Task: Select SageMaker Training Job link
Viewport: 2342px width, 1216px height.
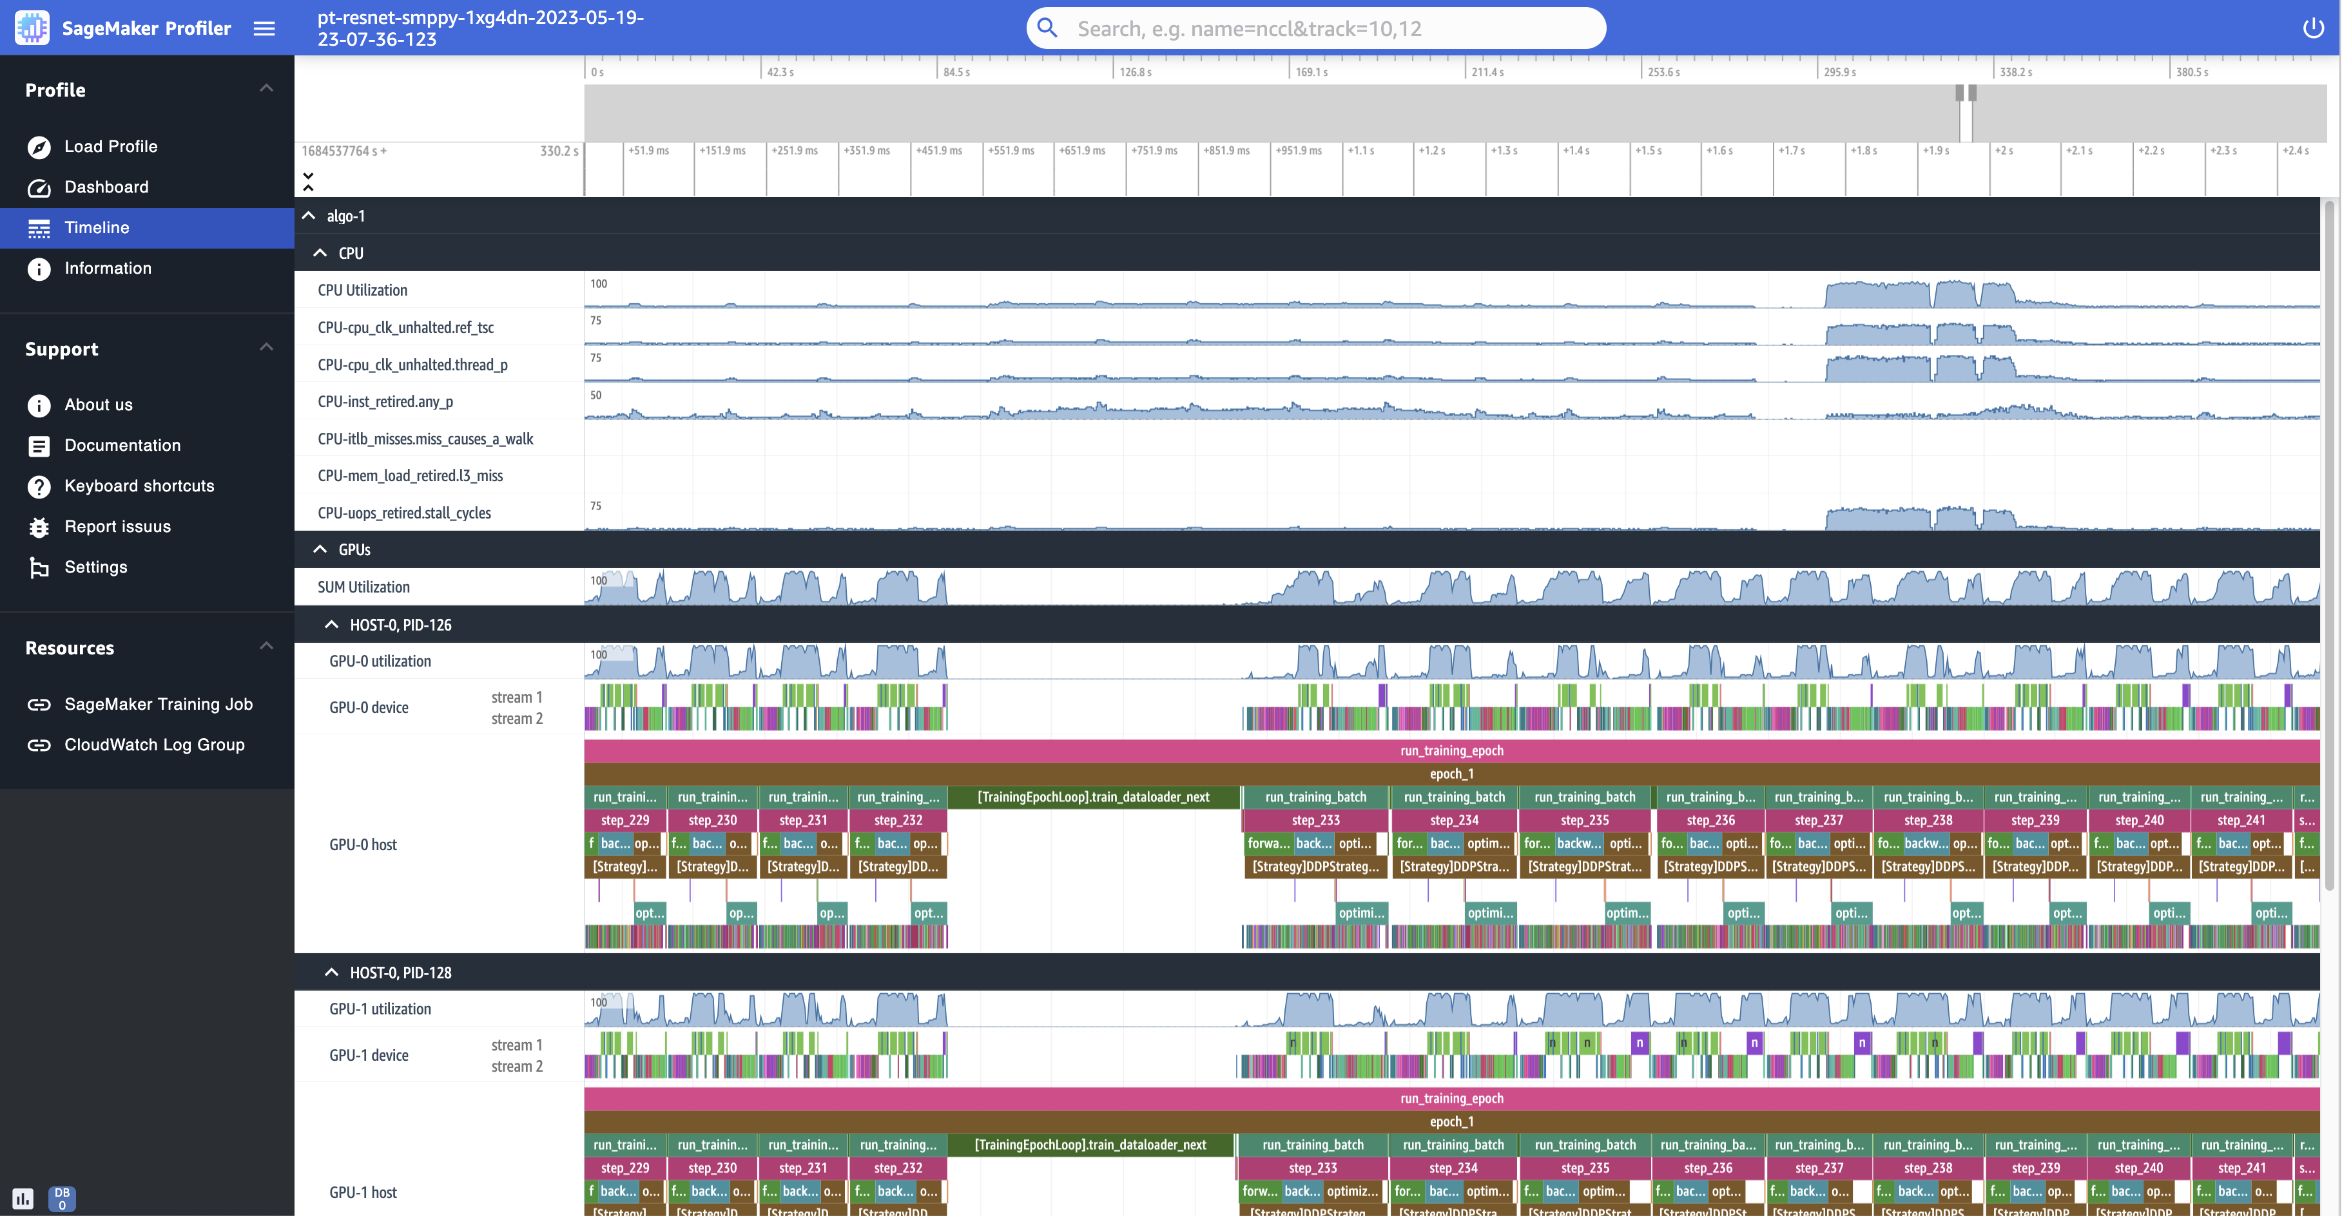Action: click(157, 704)
